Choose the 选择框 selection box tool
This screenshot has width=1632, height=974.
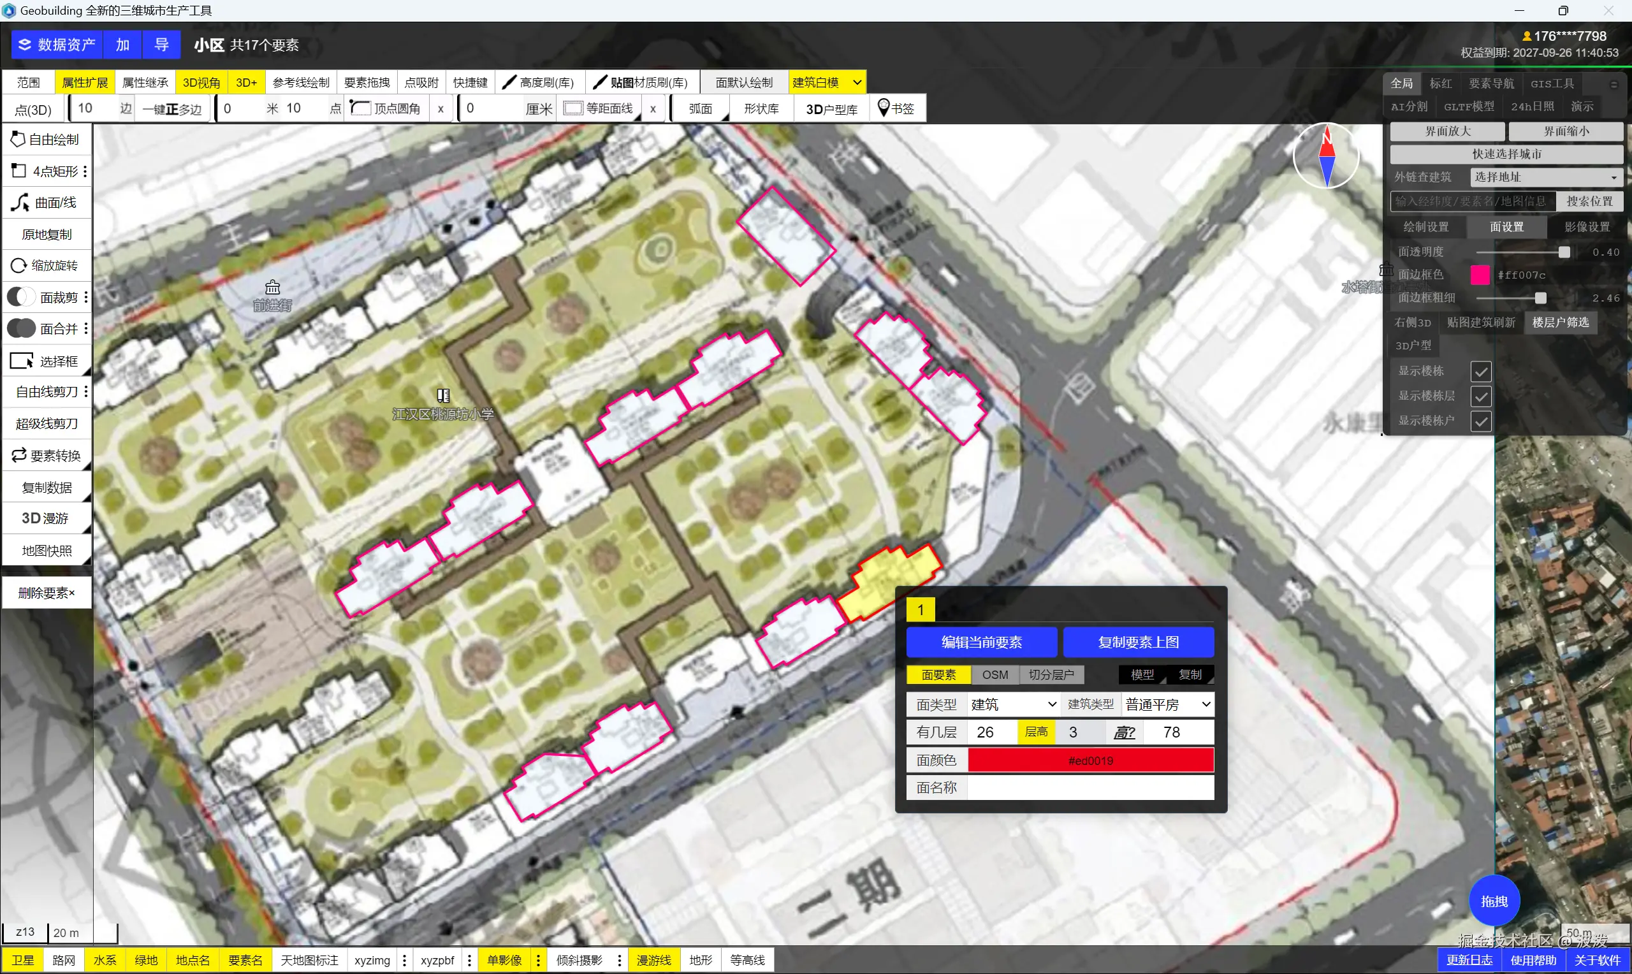(x=46, y=361)
